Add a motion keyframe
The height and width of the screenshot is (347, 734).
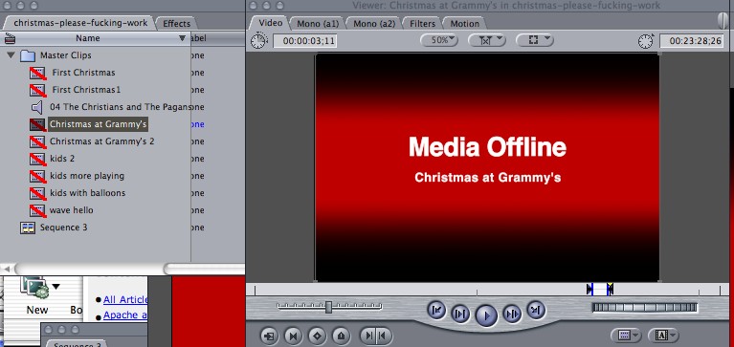click(318, 336)
